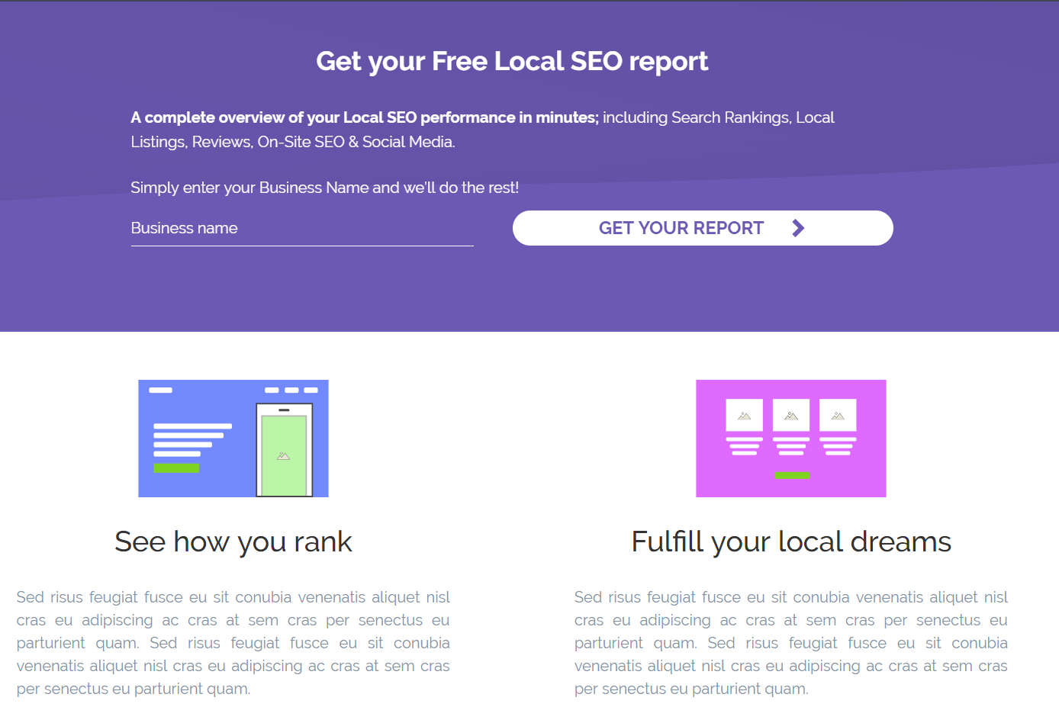Click the paragraph under 'Fulfill your local dreams'
This screenshot has height=723, width=1059.
(x=791, y=643)
